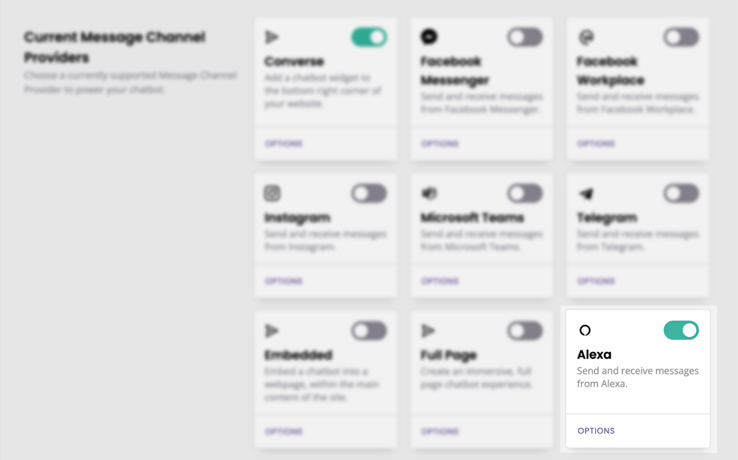Open OPTIONS for the Converse channel
The height and width of the screenshot is (460, 738).
click(284, 143)
